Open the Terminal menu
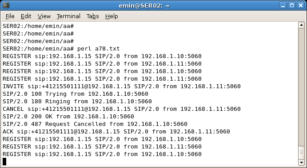Viewport: 307px width, 168px height. point(68,16)
